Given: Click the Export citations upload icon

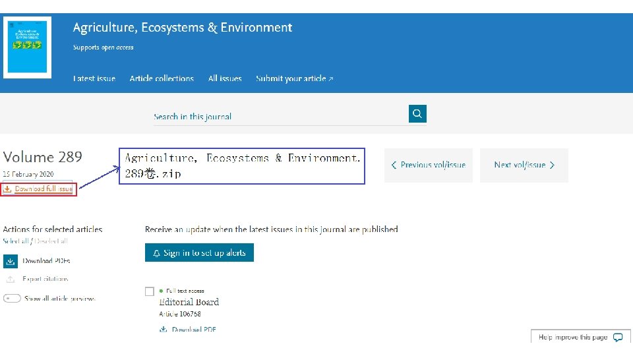Looking at the screenshot, I should point(11,280).
